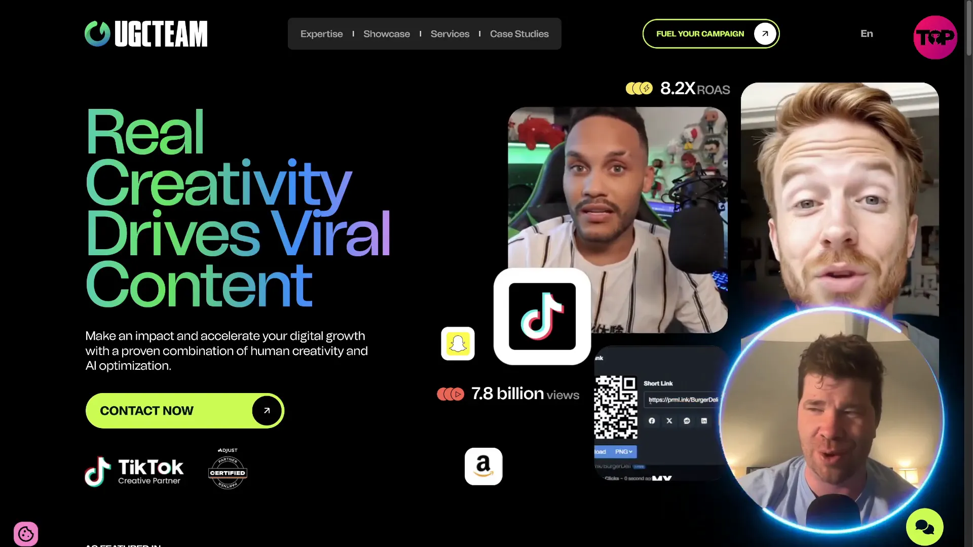The image size is (973, 547).
Task: Click the arrow icon in Fuel Your Campaign
Action: (x=765, y=34)
